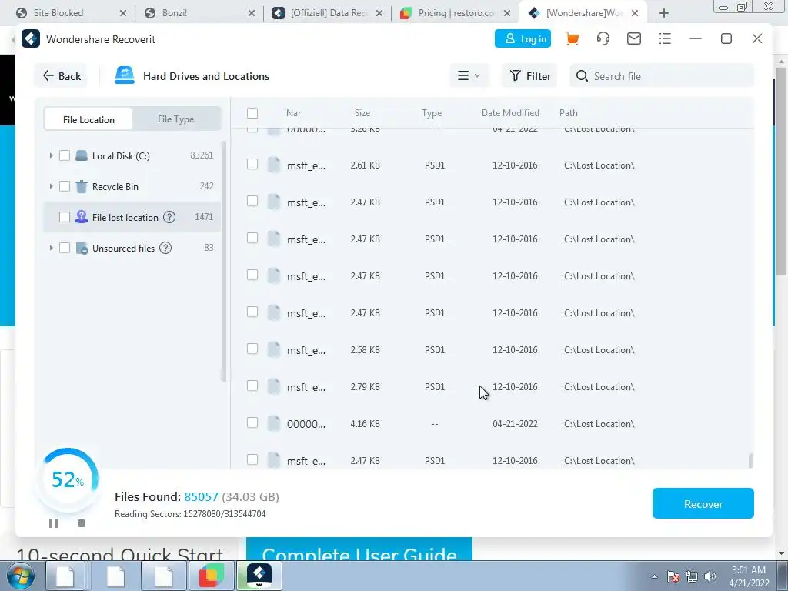788x591 pixels.
Task: Check the 2.61 KB msft file checkbox
Action: 252,165
